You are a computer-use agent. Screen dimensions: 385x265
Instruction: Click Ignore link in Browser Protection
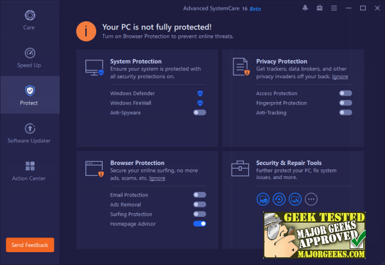pos(157,178)
